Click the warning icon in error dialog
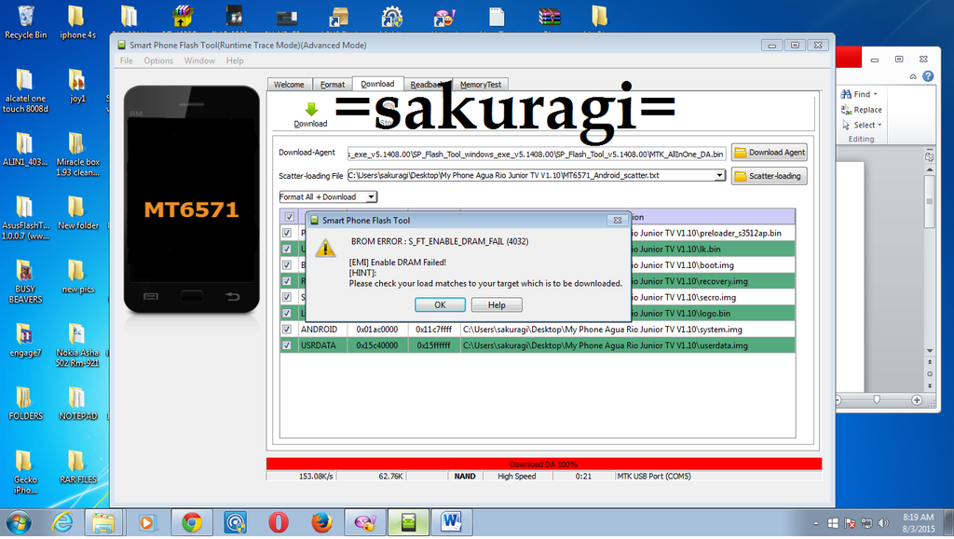Viewport: 954px width, 539px height. pos(325,248)
